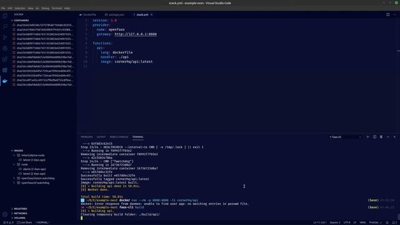Create a new terminal with plus icon
Viewport: 400px width, 225px height.
click(x=368, y=137)
